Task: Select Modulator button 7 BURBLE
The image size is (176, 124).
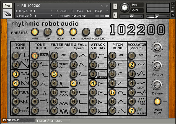Action: pos(132,111)
